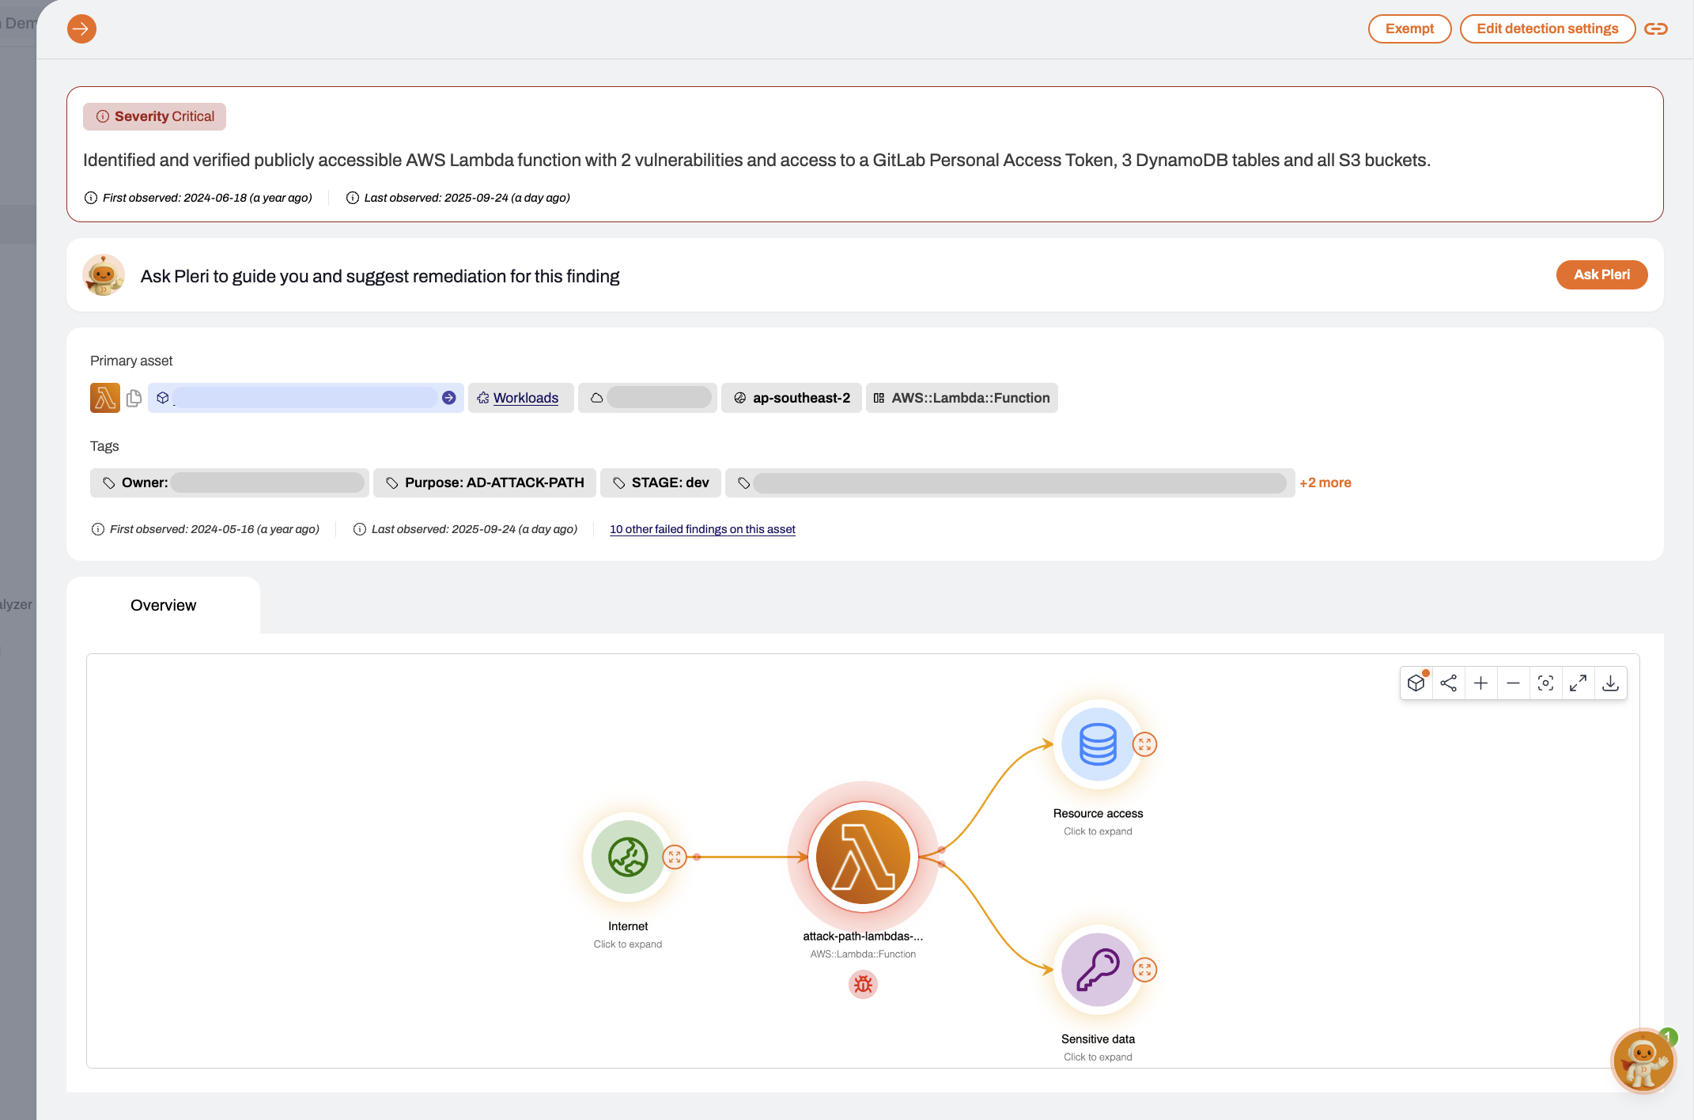Expand Sensitive data via its expand badge
The height and width of the screenshot is (1120, 1694).
click(1145, 970)
